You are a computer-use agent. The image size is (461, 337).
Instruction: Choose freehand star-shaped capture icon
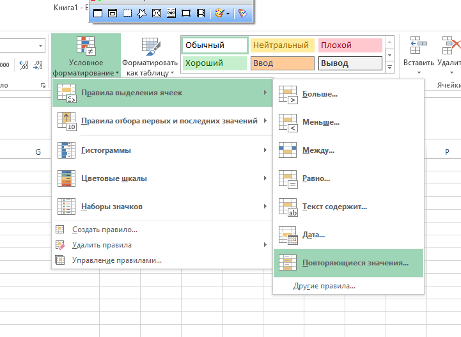[x=142, y=13]
